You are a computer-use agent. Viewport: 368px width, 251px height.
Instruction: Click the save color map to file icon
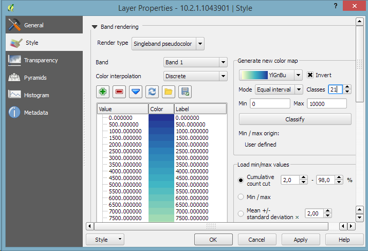click(185, 92)
